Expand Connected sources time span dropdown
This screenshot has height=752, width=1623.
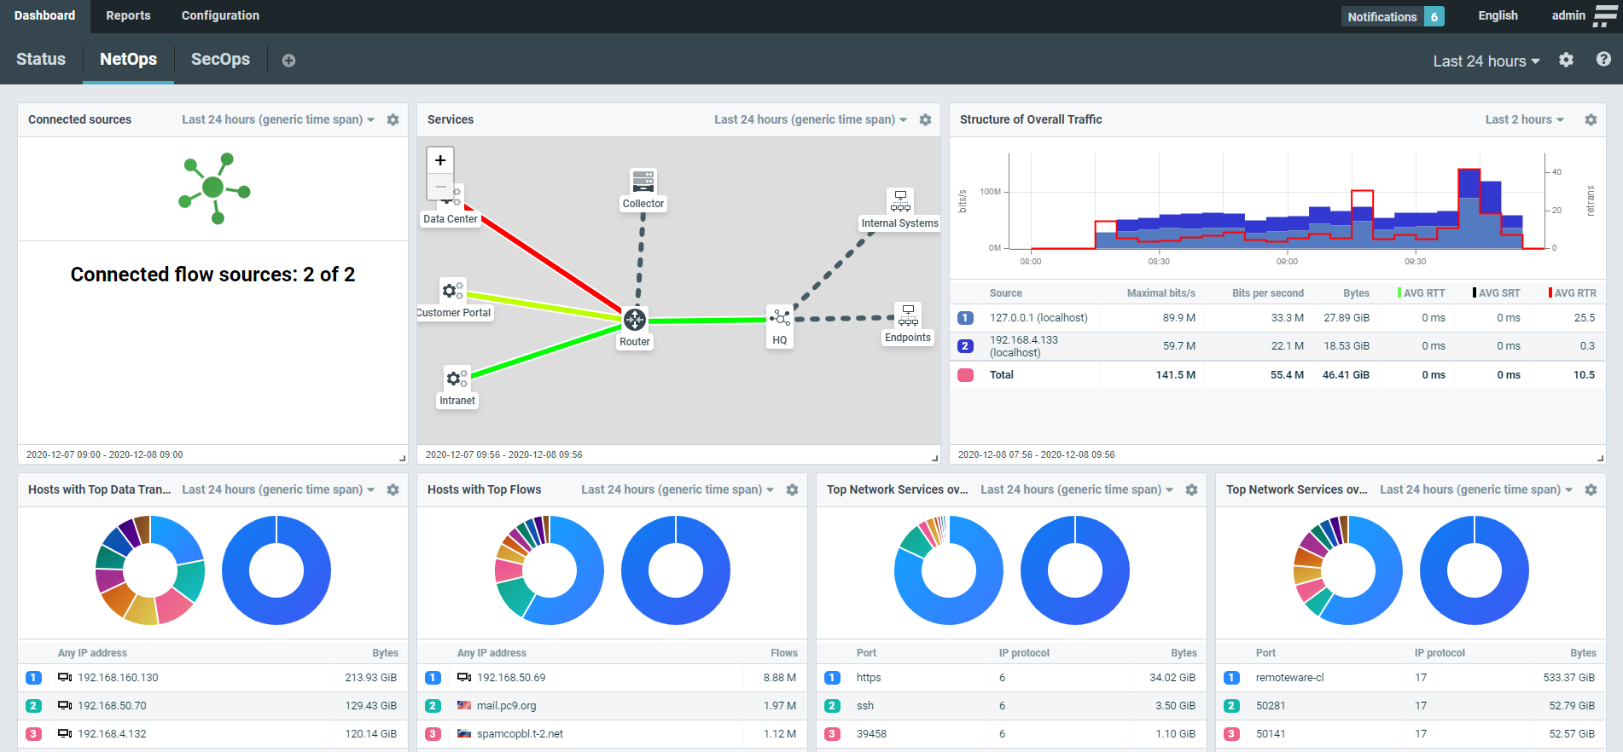pyautogui.click(x=278, y=120)
